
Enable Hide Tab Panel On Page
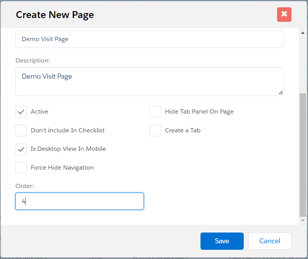click(155, 112)
